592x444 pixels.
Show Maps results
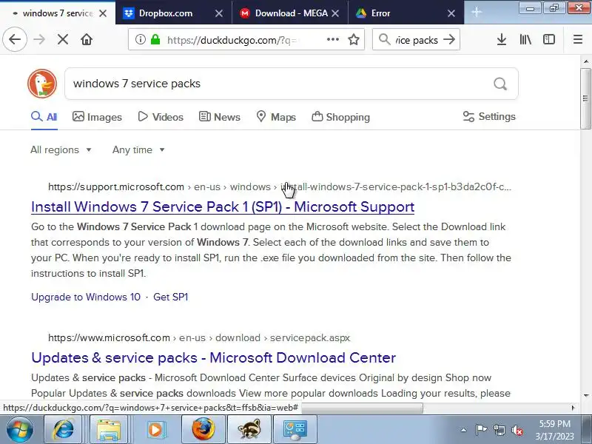[276, 117]
